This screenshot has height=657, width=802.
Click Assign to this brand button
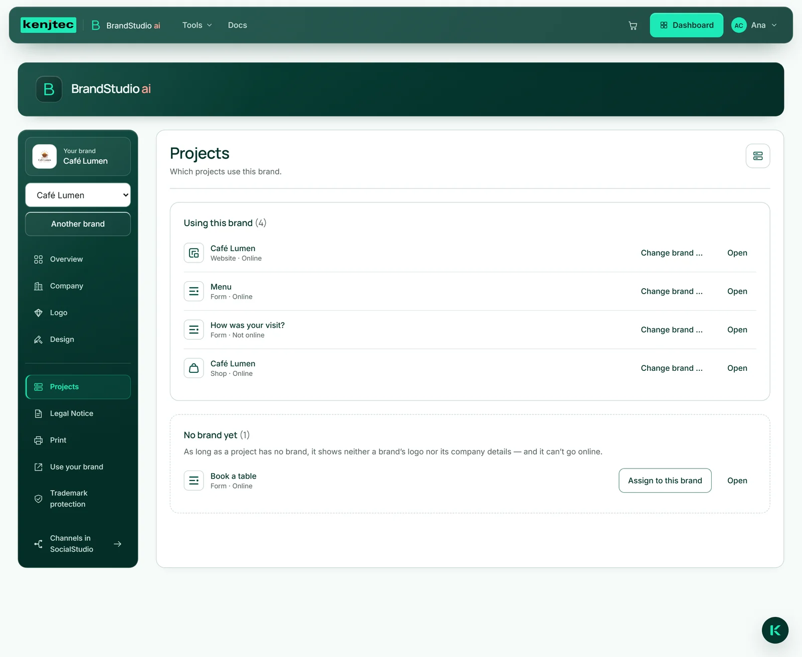pyautogui.click(x=665, y=481)
